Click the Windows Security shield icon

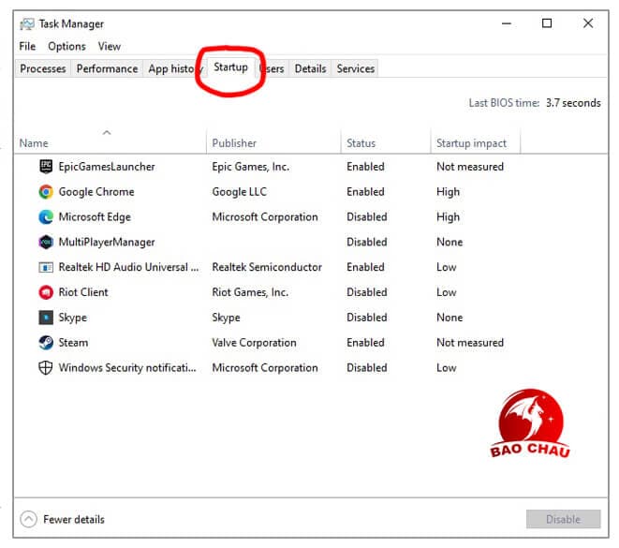46,367
